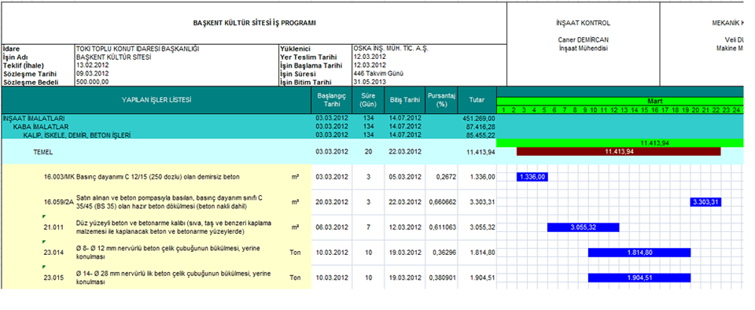Click the pursantaj value 0,380901
Screen dimensions: 755x310
click(442, 278)
